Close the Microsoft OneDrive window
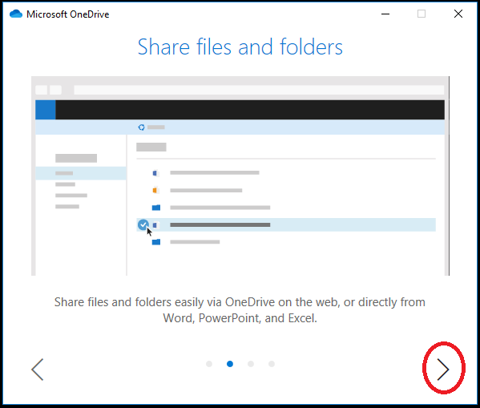Screen dimensions: 480x408 (x=458, y=14)
